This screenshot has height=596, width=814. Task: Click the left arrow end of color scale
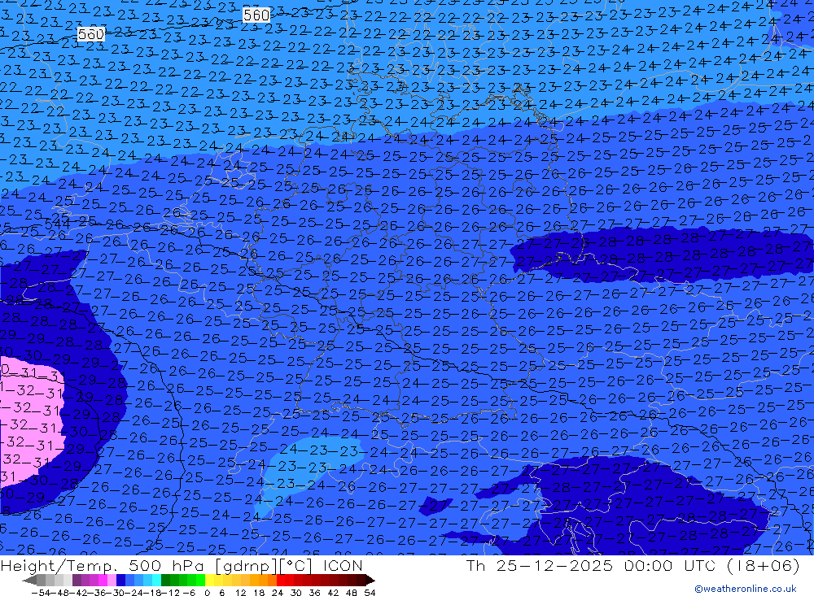[x=29, y=580]
